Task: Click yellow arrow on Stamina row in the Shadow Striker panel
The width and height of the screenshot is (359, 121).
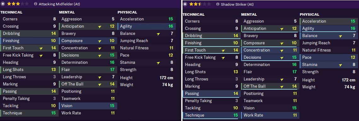Action: tap(341, 65)
